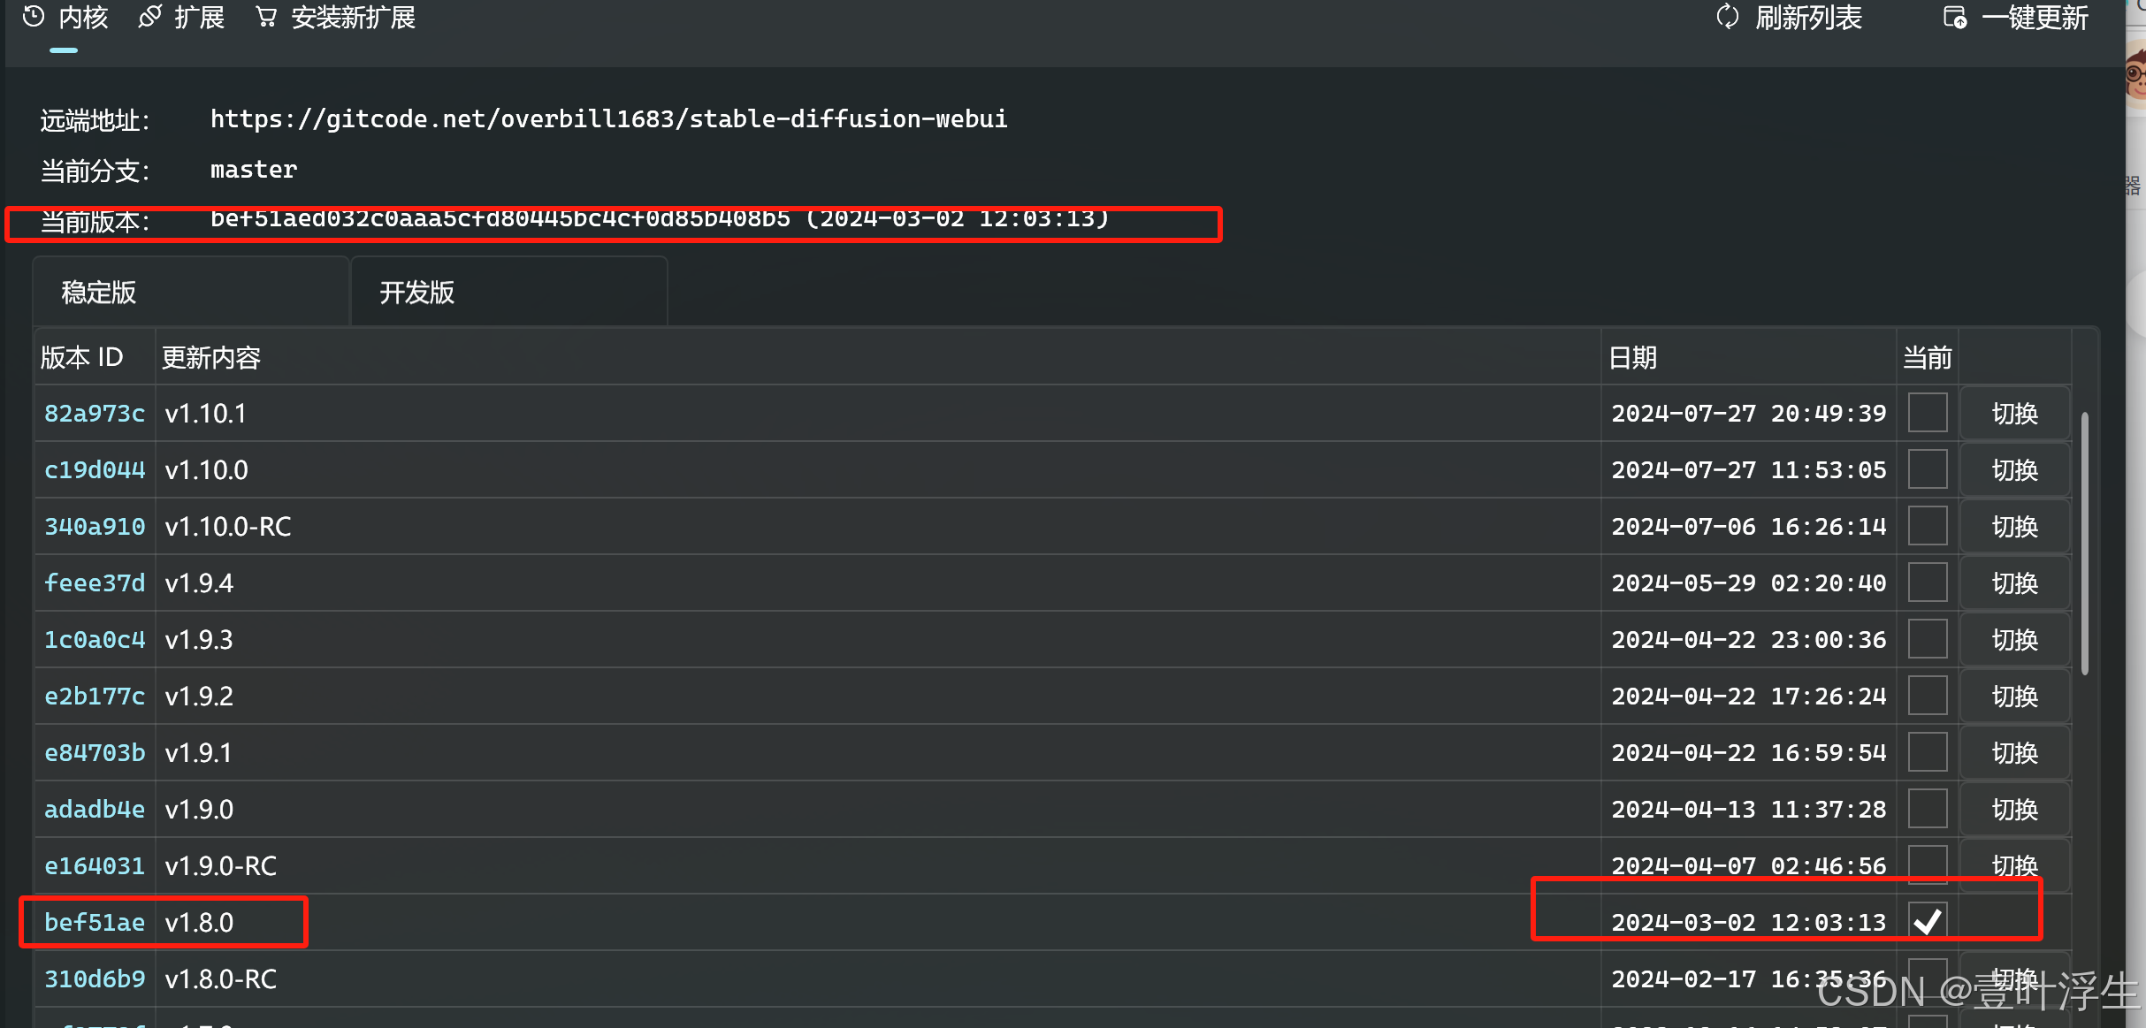Click 切换 button for v1.10.1
The height and width of the screenshot is (1028, 2146).
point(2014,412)
